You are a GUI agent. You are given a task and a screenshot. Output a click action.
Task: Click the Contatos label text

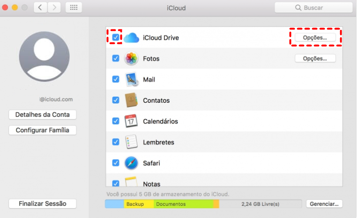pos(156,100)
